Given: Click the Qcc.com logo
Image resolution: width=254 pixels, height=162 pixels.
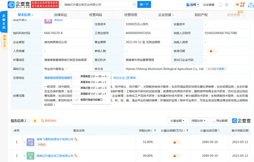Looking at the screenshot, I should click(x=19, y=5).
